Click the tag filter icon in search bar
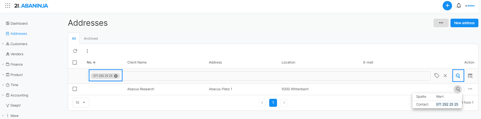This screenshot has height=119, width=481. 437,76
